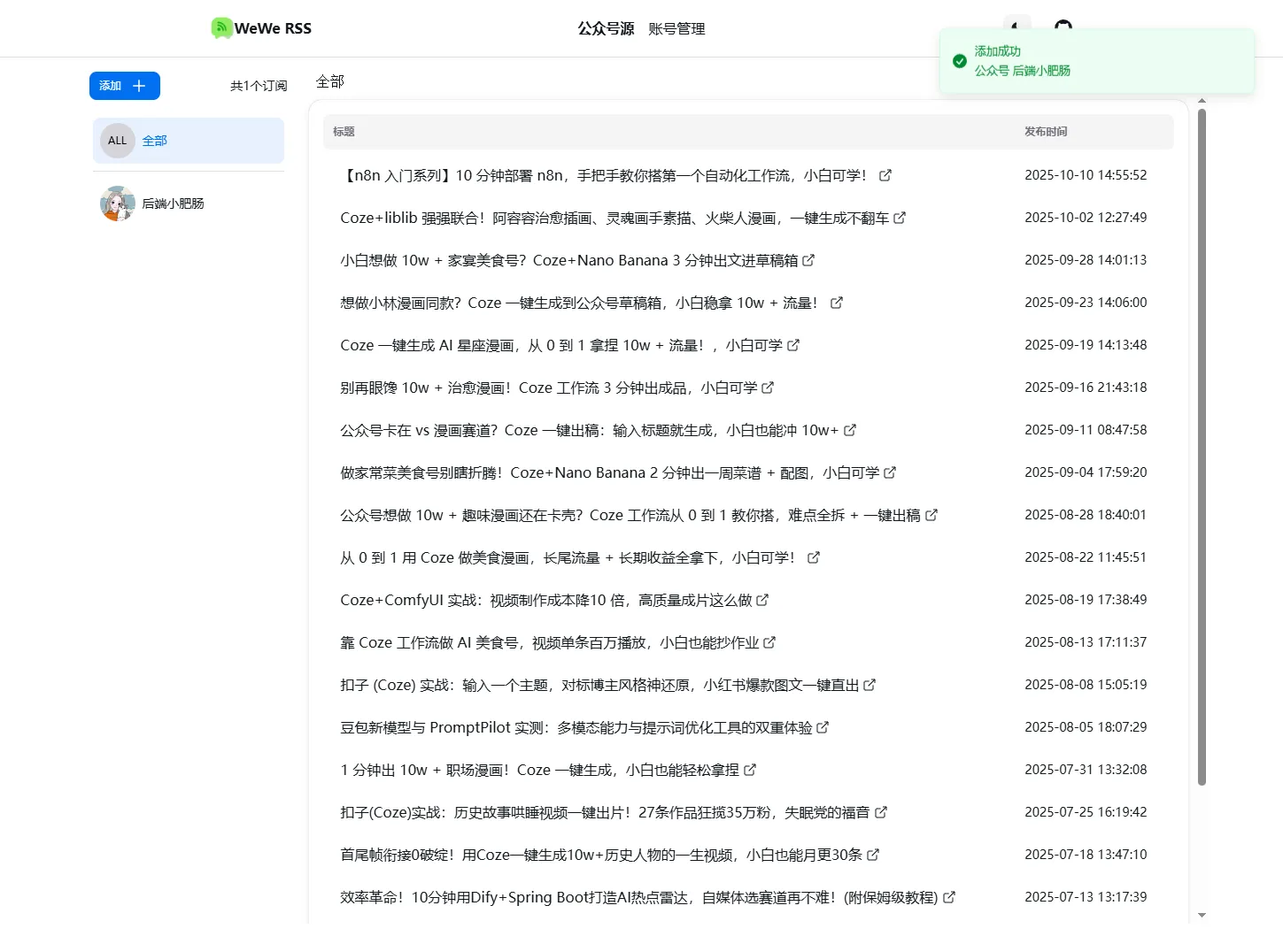The image size is (1283, 944).
Task: Open external link icon for 小红书爆款图文 article
Action: tap(870, 685)
